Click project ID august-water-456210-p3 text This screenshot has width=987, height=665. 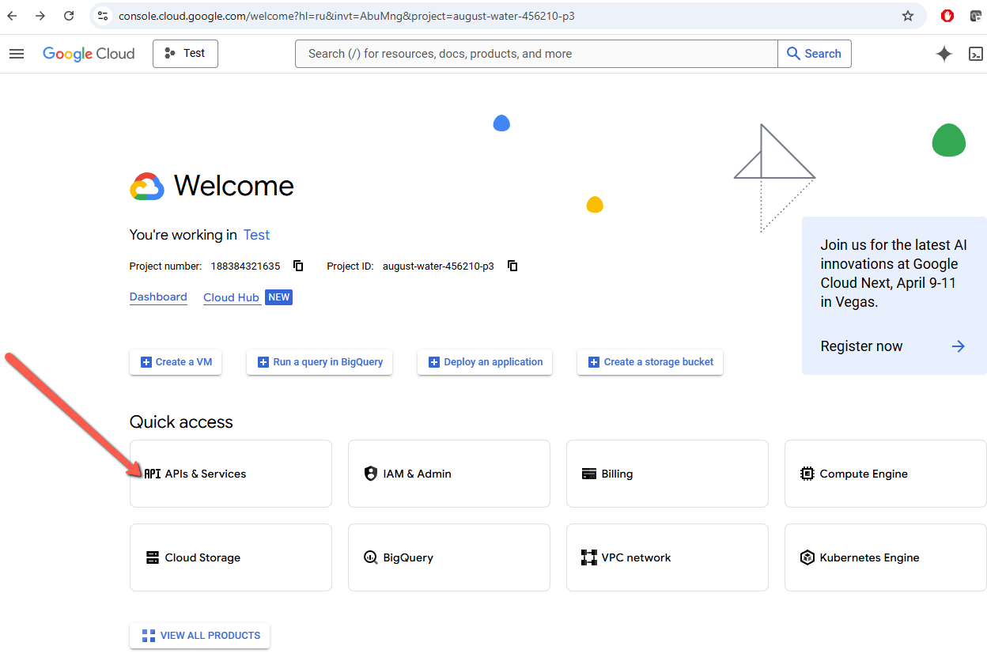[x=438, y=266]
